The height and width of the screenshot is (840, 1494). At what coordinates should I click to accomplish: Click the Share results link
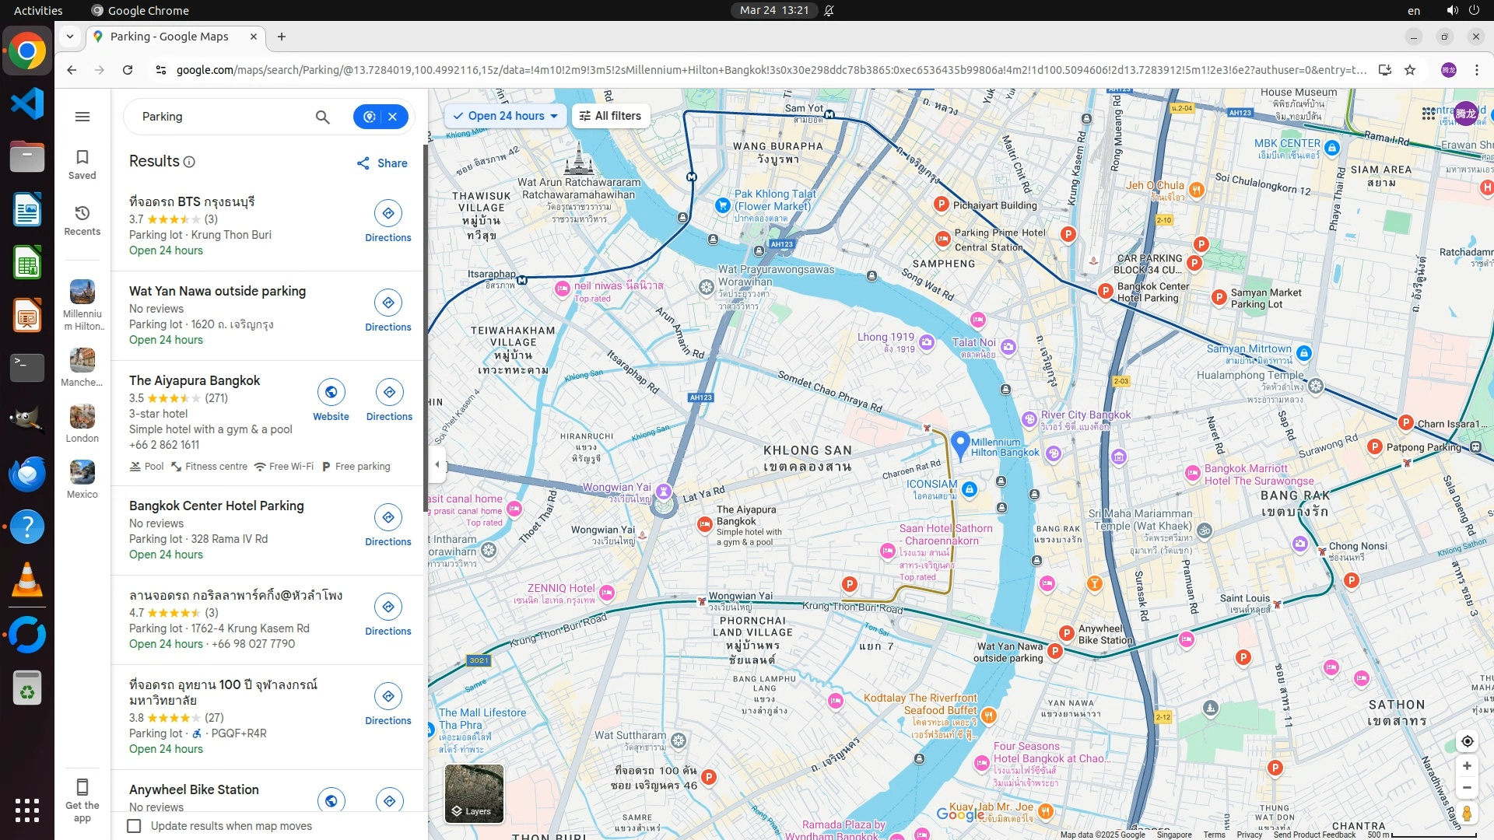pos(382,163)
